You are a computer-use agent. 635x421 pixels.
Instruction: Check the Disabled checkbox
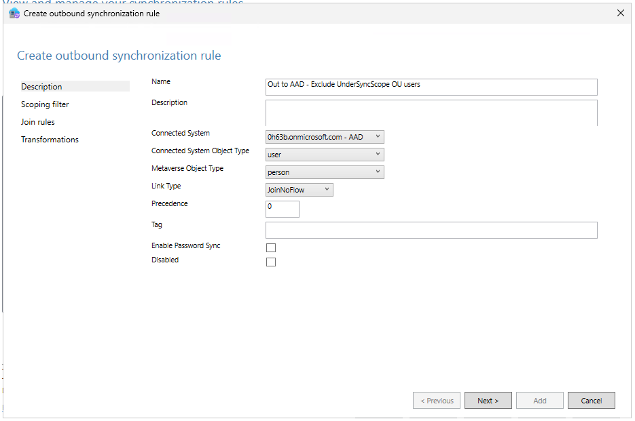click(270, 262)
